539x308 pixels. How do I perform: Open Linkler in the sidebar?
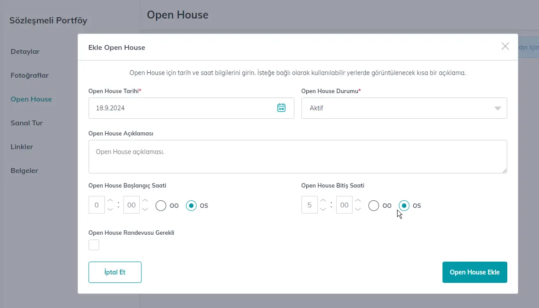pyautogui.click(x=22, y=147)
